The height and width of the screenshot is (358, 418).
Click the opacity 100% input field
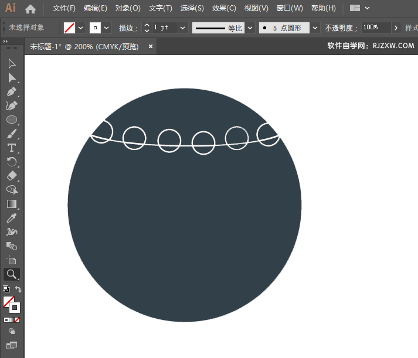(375, 28)
